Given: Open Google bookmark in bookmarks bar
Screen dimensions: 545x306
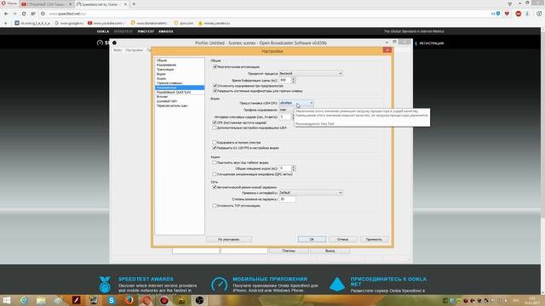Looking at the screenshot, I should (69, 23).
